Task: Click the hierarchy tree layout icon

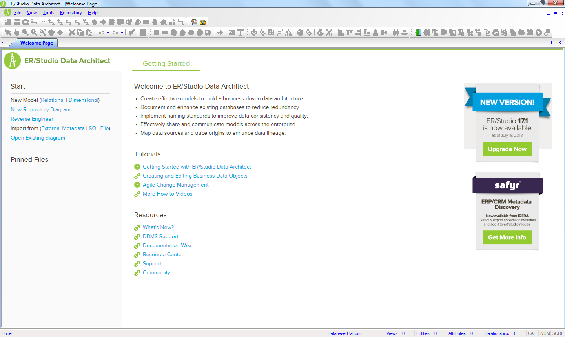Action: tap(288, 33)
